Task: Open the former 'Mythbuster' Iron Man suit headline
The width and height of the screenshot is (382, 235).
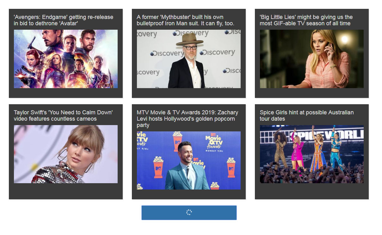Action: 186,20
